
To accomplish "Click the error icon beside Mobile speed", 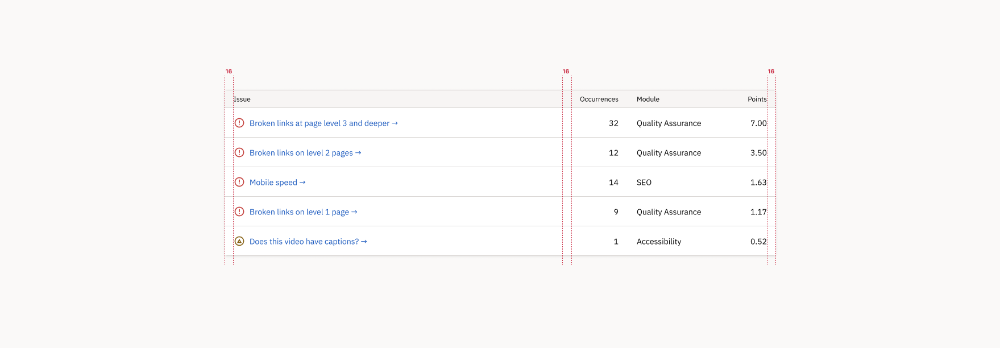I will coord(239,182).
